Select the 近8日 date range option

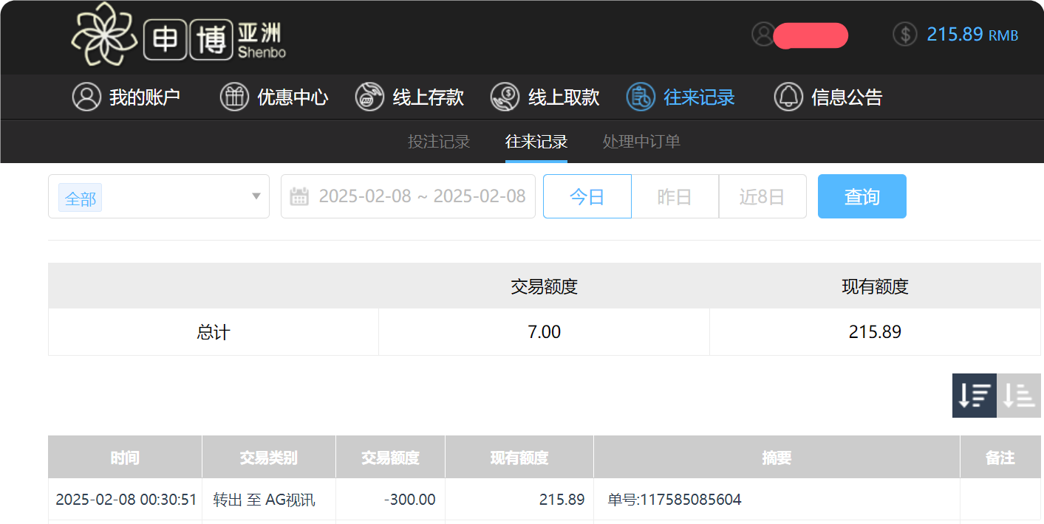coord(762,196)
